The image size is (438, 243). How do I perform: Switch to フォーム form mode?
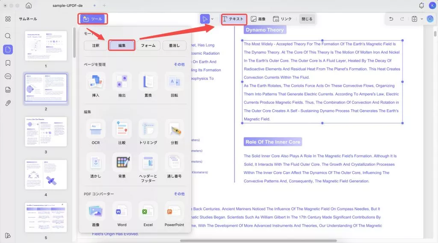click(x=148, y=45)
